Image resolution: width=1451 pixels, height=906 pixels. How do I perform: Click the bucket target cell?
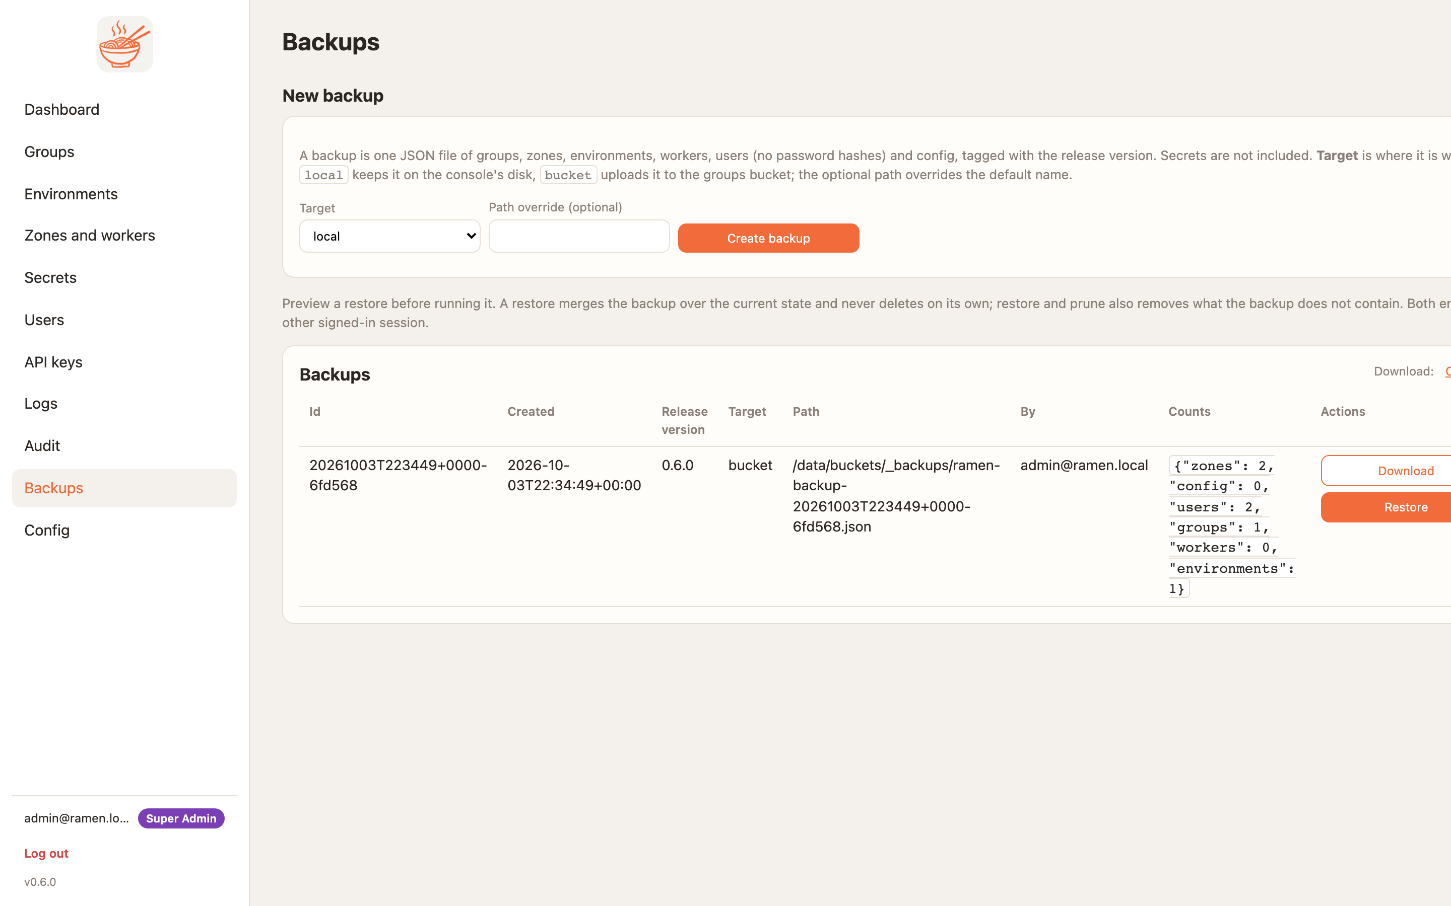point(750,466)
